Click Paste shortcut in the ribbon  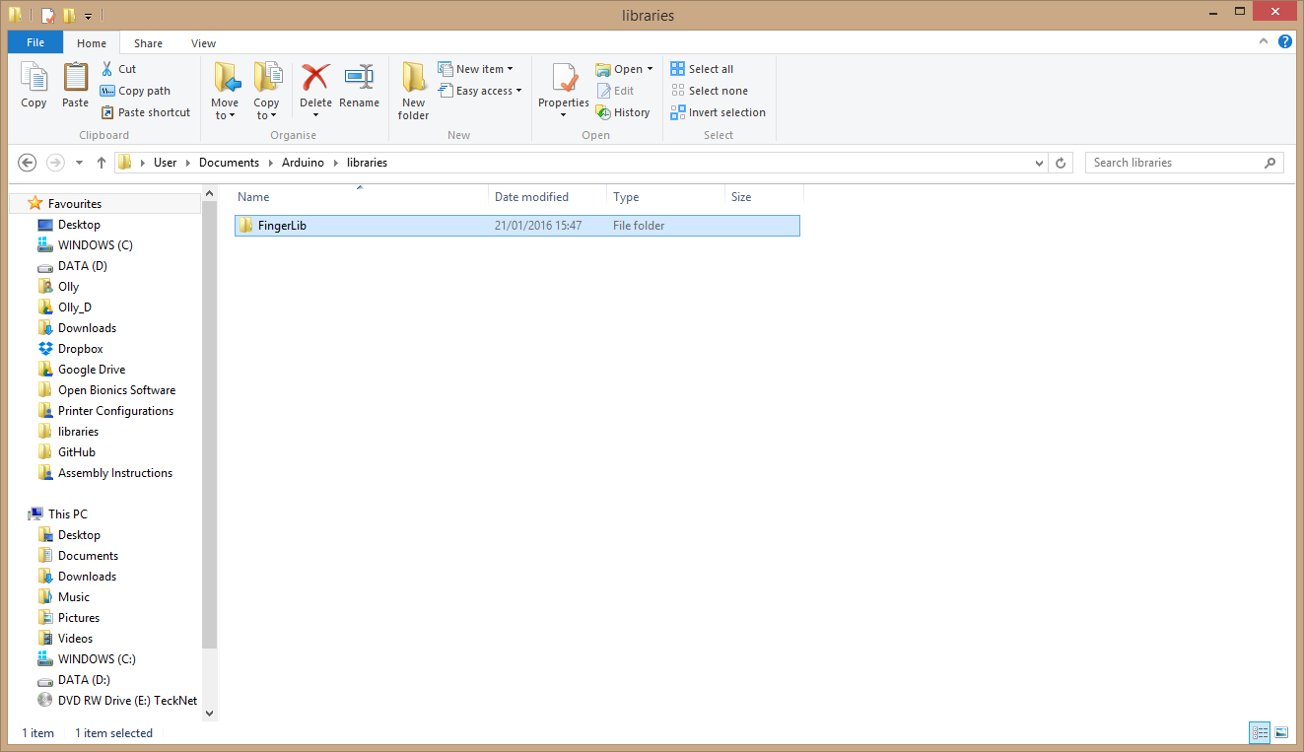145,112
